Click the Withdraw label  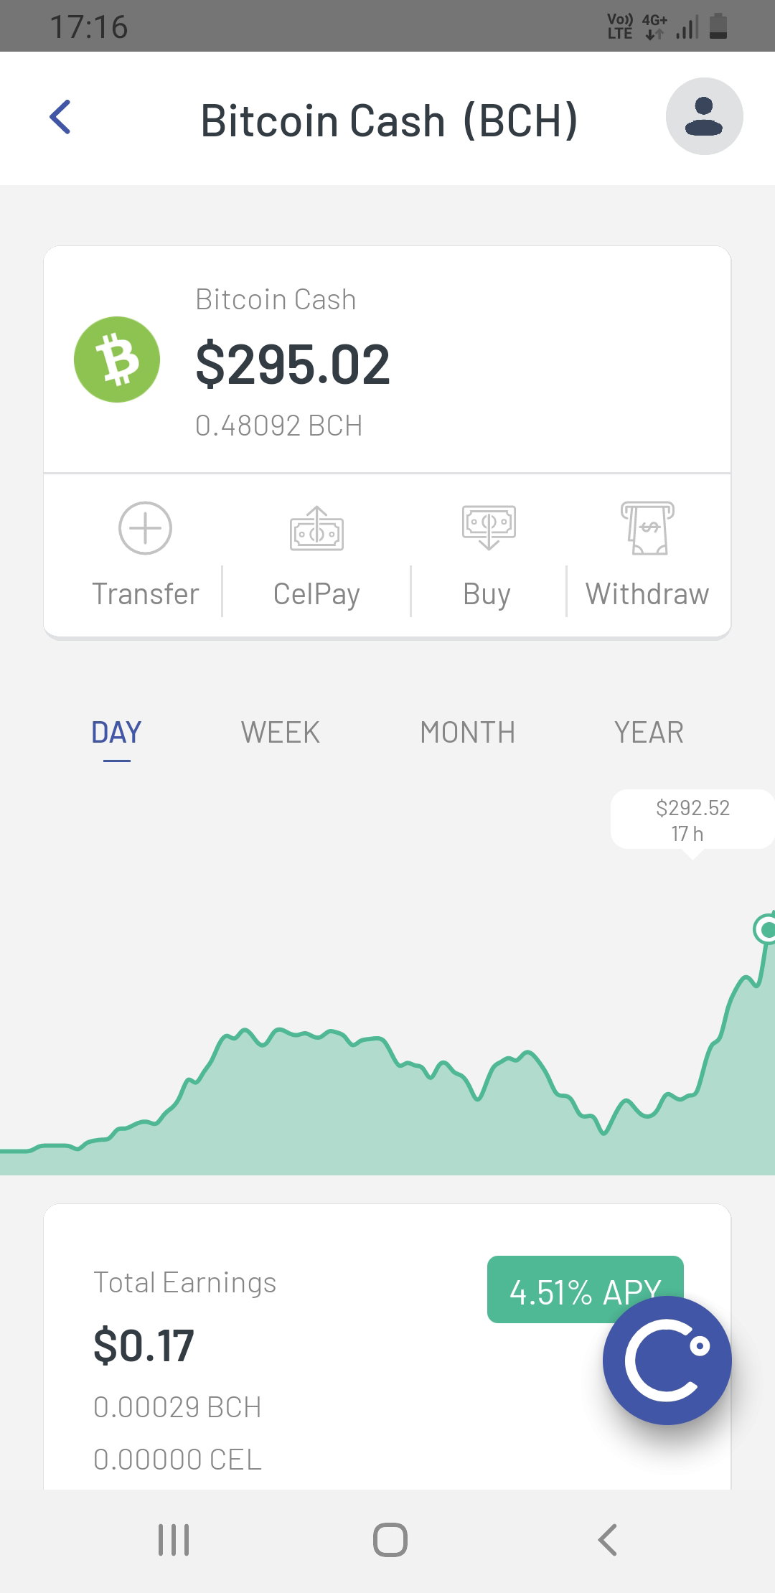647,594
